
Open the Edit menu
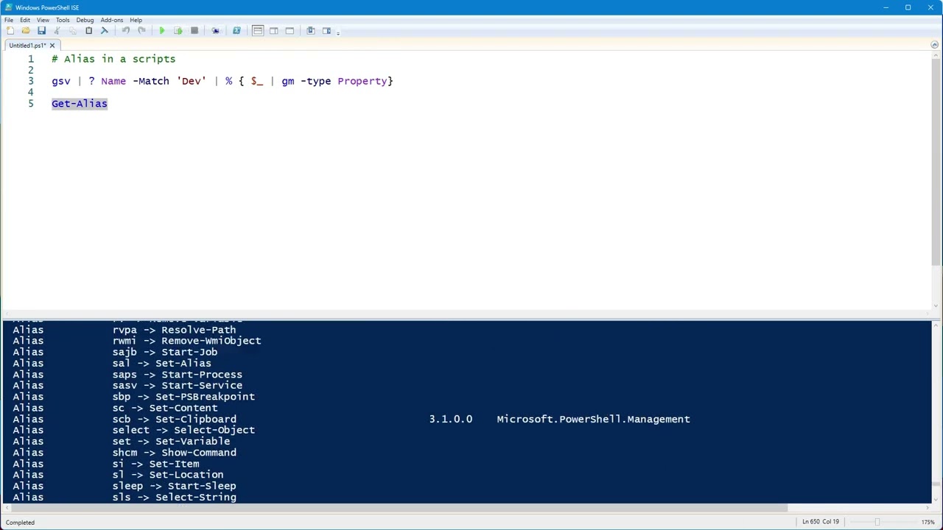25,20
